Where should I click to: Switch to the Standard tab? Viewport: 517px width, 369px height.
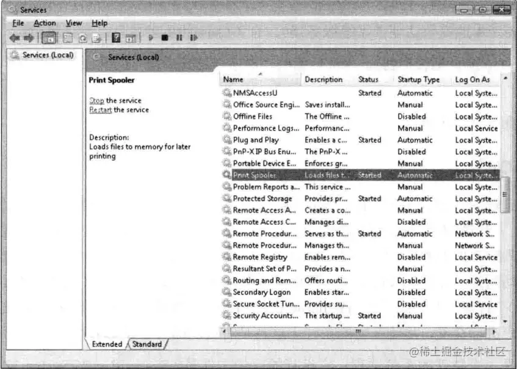[147, 344]
